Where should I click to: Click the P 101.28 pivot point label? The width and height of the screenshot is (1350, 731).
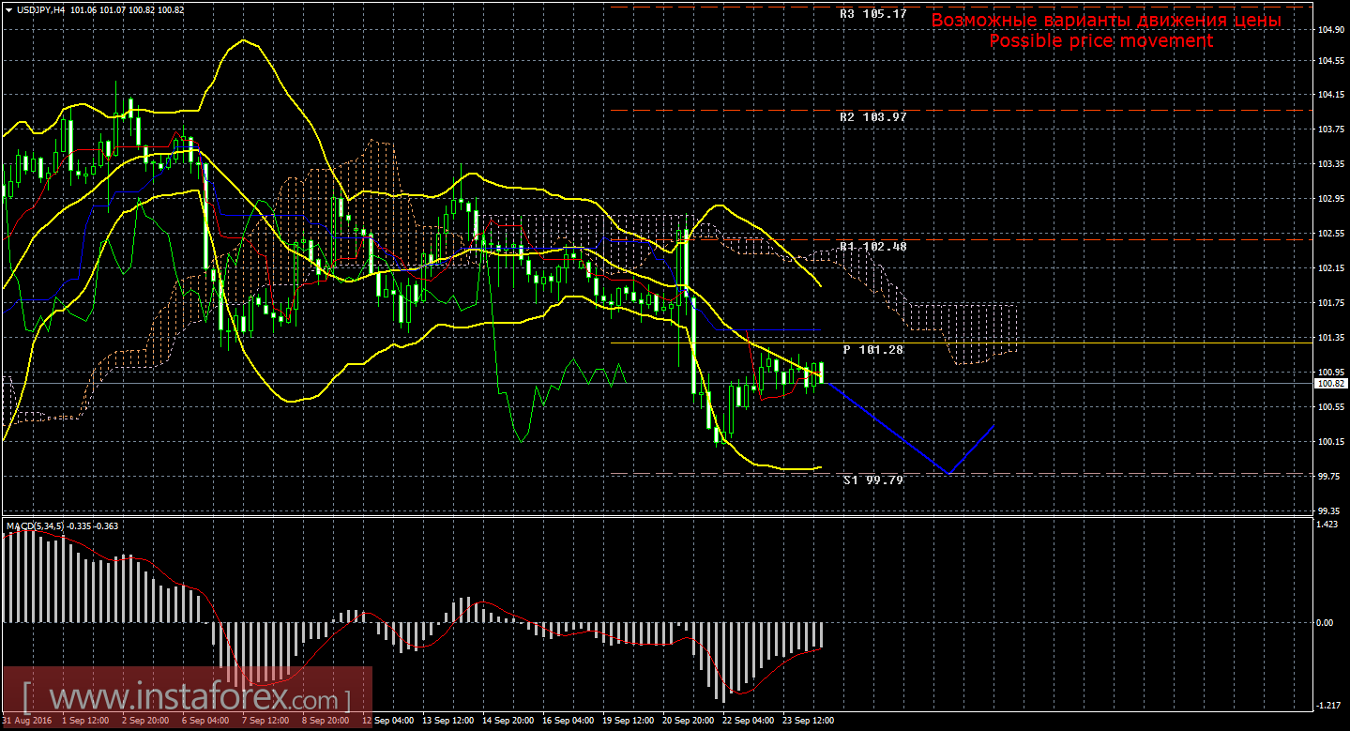point(872,349)
